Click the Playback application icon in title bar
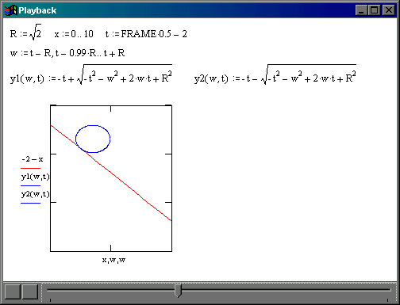The width and height of the screenshot is (400, 305). coord(10,10)
